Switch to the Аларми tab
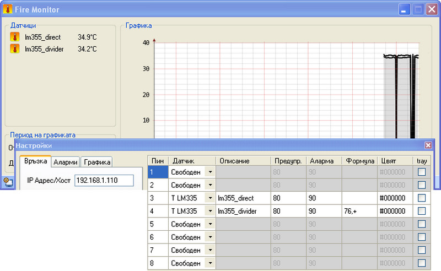Viewport: 441px width, 271px height. (x=66, y=162)
